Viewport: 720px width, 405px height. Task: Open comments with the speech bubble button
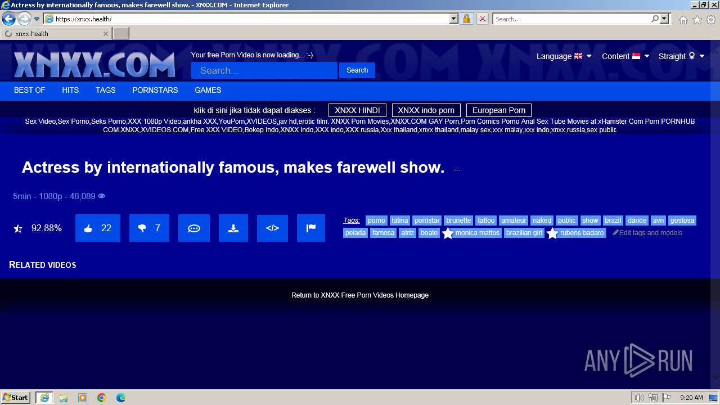pyautogui.click(x=194, y=228)
